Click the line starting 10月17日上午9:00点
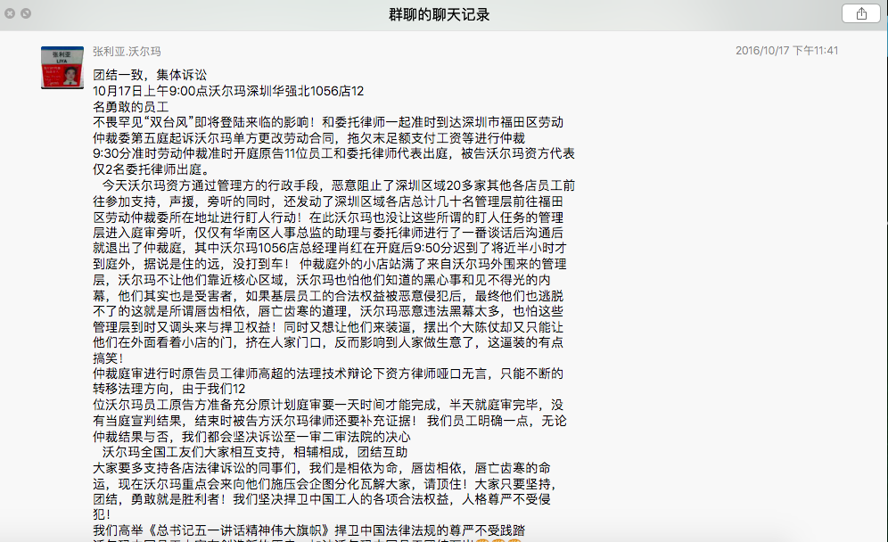 228,91
